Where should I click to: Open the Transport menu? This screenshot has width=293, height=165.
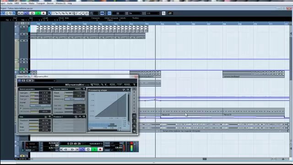pyautogui.click(x=41, y=3)
